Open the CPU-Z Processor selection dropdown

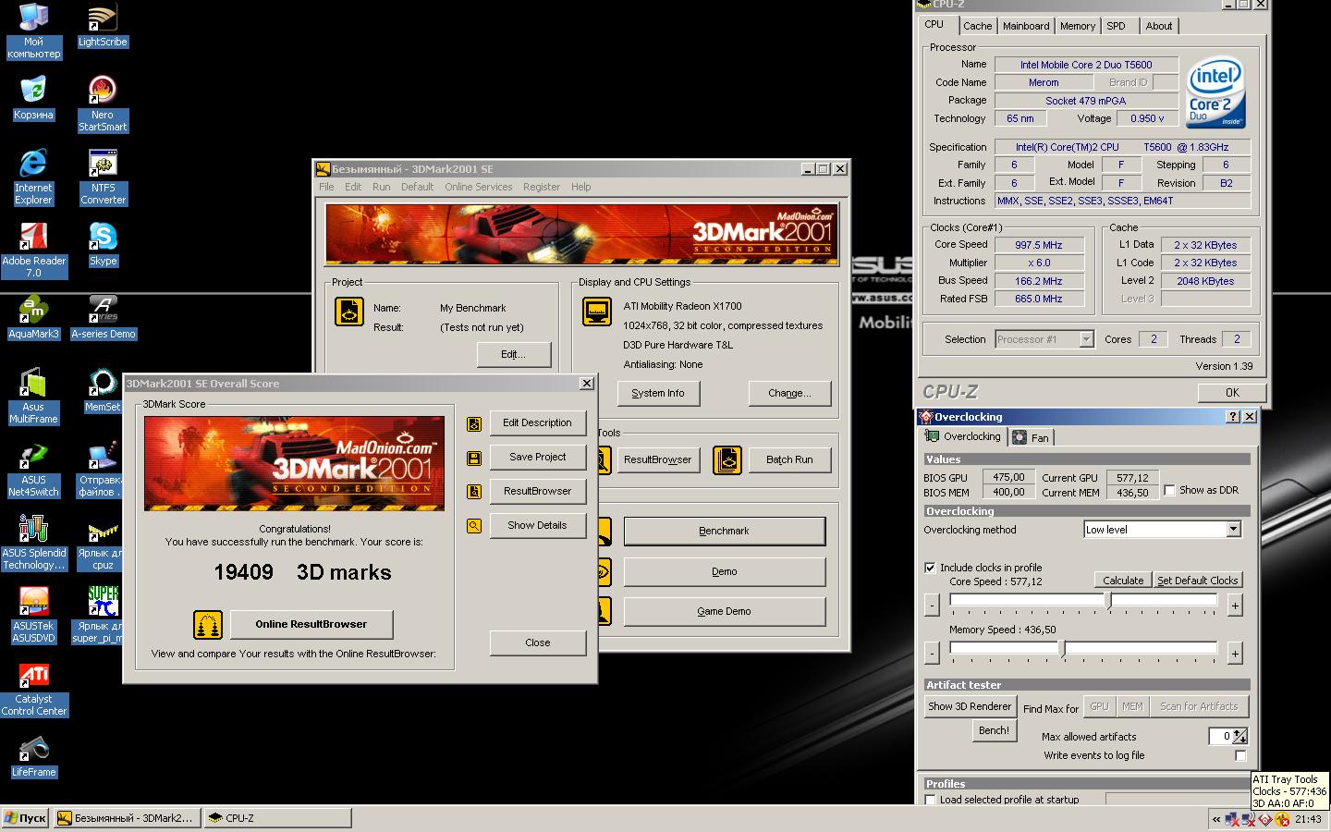[x=1086, y=339]
